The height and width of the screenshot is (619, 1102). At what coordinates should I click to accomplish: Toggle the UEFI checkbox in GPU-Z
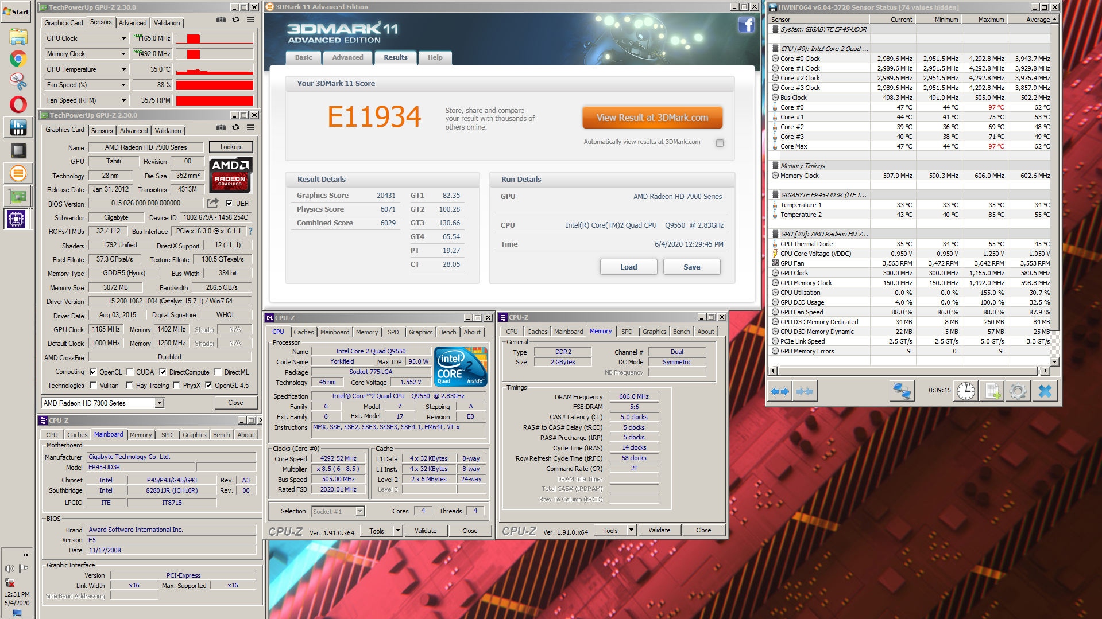(229, 203)
